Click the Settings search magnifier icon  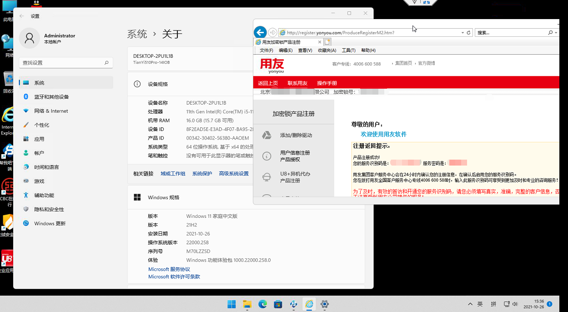[x=106, y=63]
